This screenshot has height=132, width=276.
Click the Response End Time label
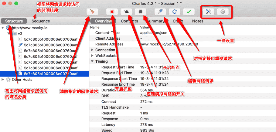pyautogui.click(x=118, y=84)
